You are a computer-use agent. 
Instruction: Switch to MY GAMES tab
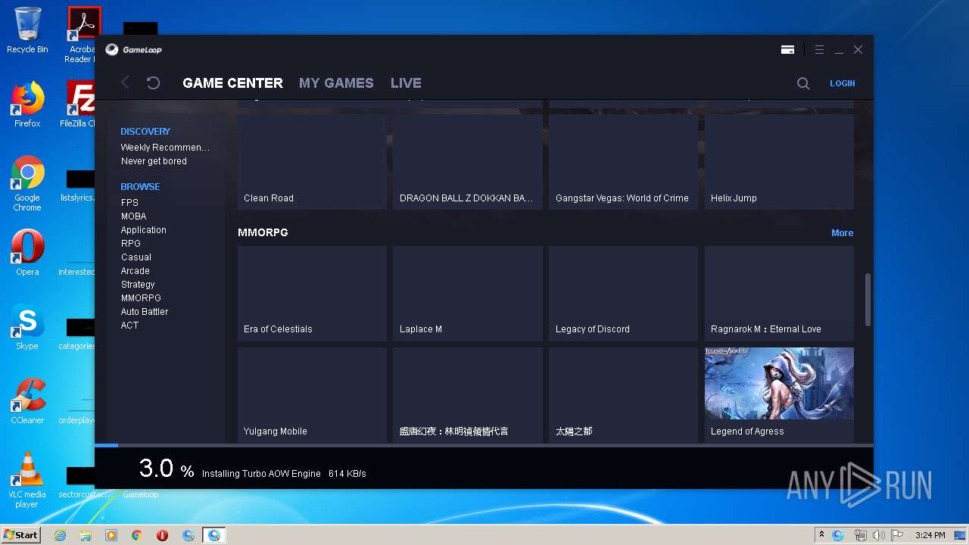[x=336, y=83]
